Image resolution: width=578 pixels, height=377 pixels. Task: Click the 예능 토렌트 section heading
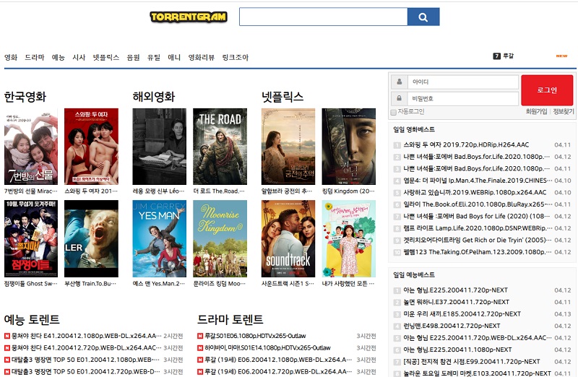click(x=32, y=319)
